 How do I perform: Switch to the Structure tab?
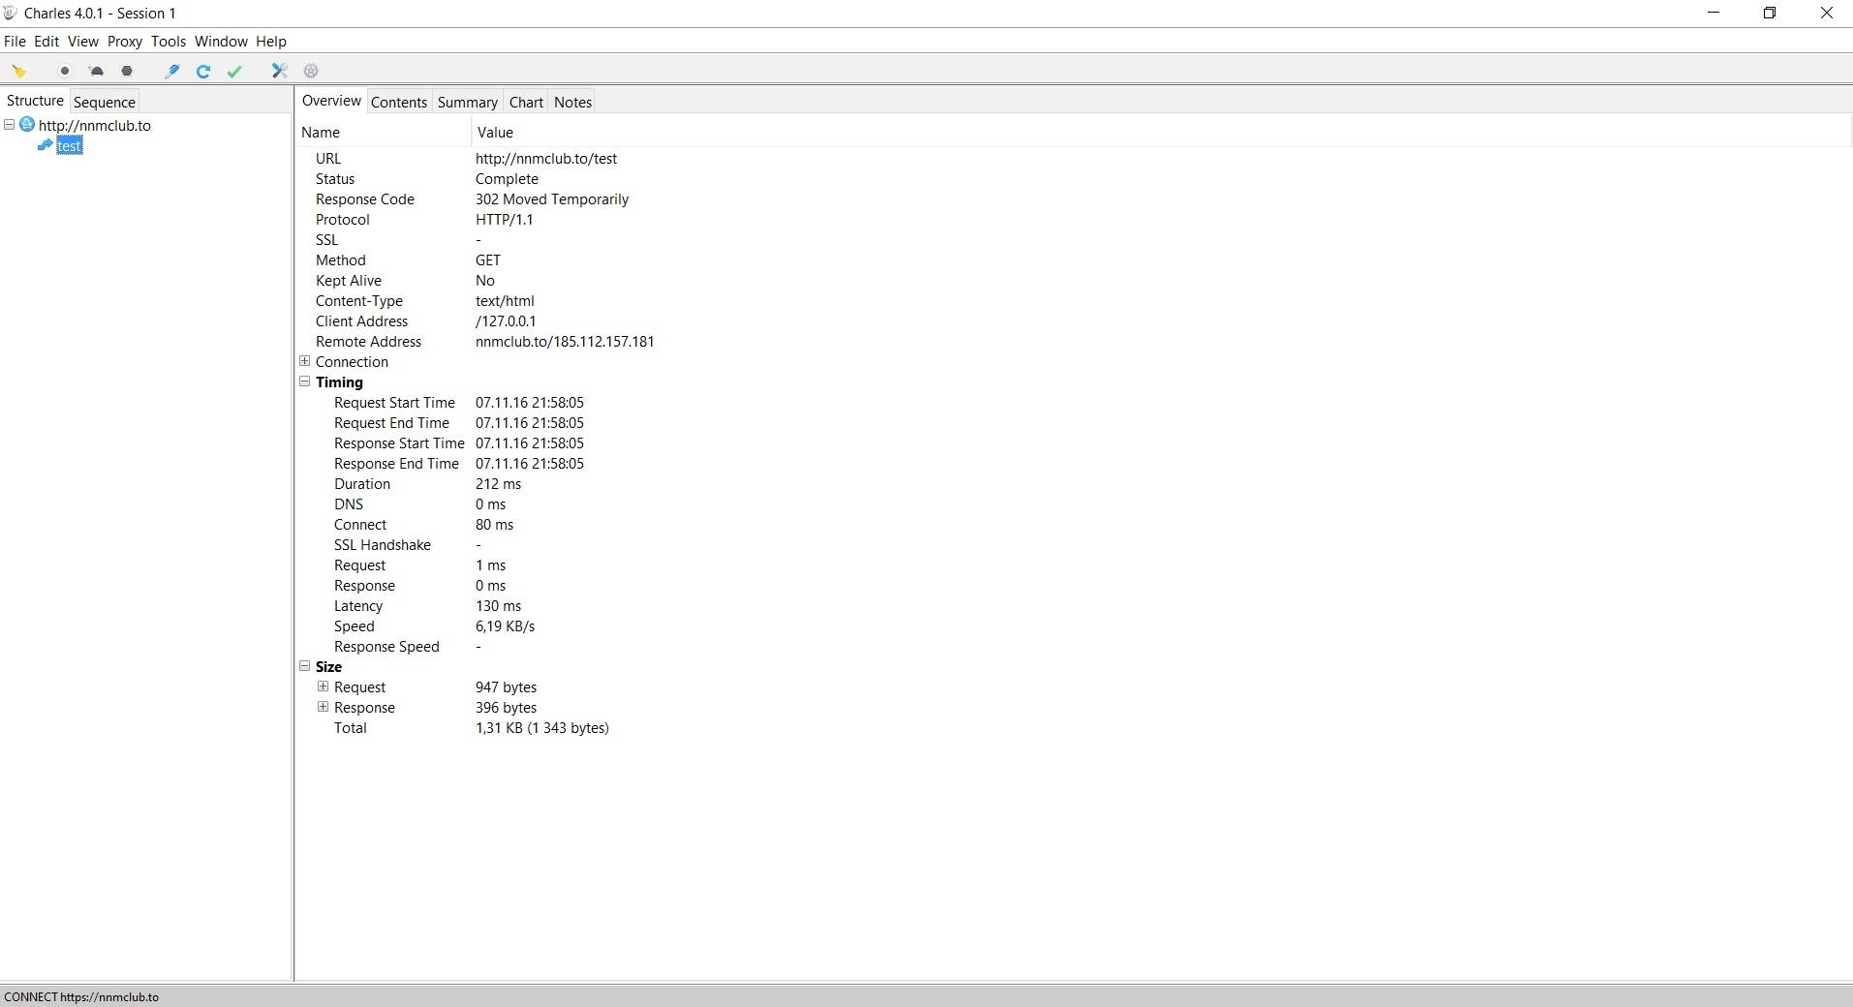click(x=35, y=101)
